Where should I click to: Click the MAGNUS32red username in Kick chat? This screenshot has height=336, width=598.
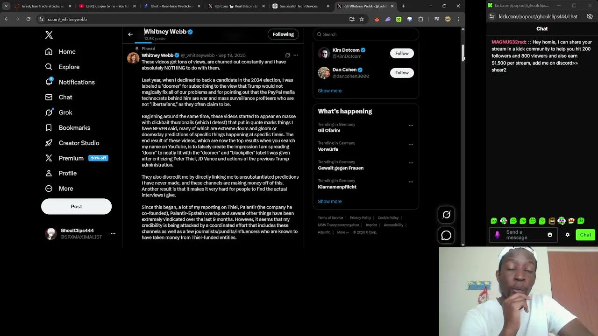(508, 42)
